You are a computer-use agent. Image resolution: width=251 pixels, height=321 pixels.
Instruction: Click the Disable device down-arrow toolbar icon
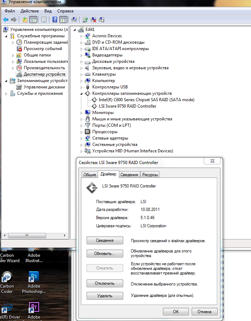point(102,20)
